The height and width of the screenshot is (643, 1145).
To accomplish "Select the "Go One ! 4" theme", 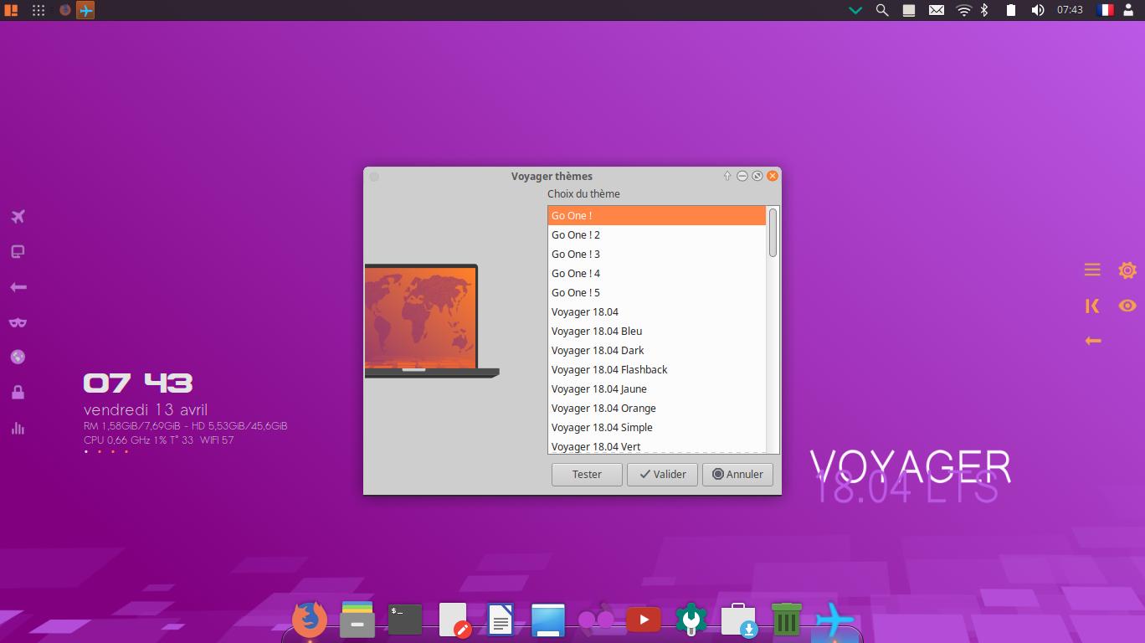I will point(657,274).
